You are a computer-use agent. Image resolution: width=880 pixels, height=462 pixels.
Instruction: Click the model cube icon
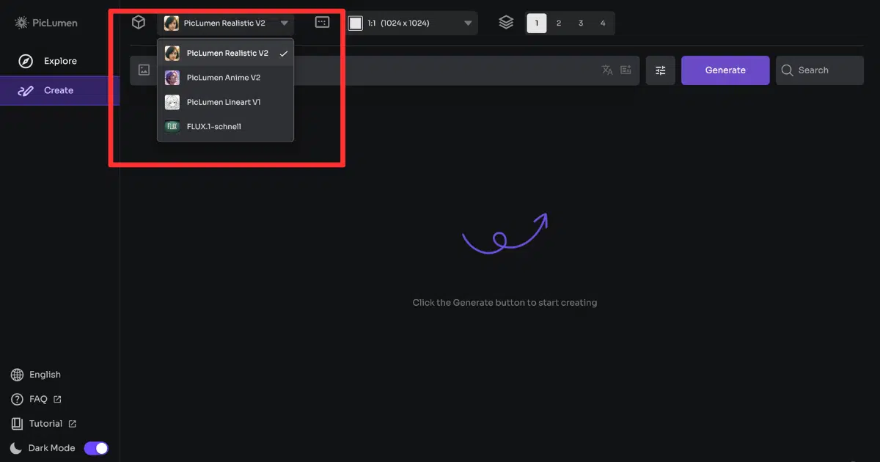139,23
